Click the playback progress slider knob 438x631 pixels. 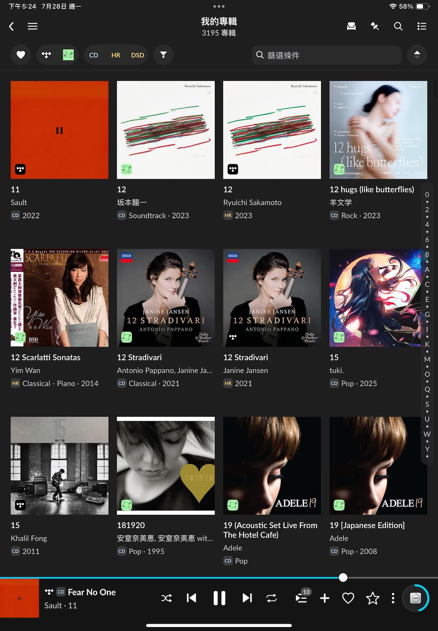click(343, 578)
